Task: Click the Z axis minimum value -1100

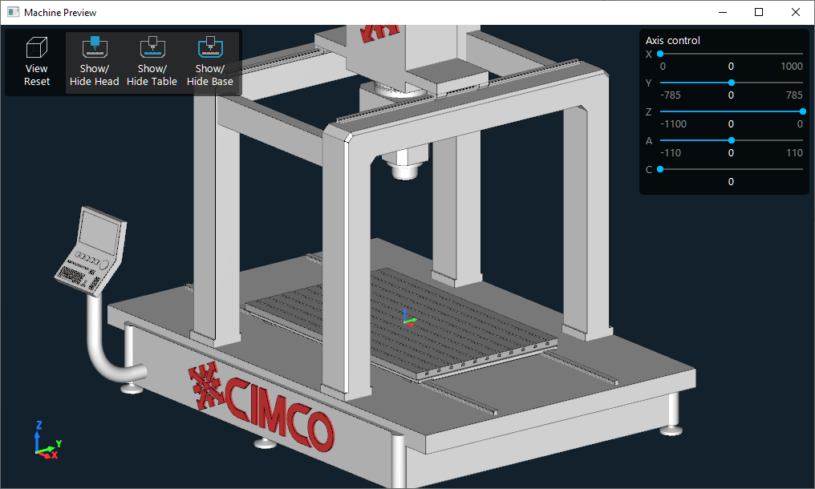Action: 673,124
